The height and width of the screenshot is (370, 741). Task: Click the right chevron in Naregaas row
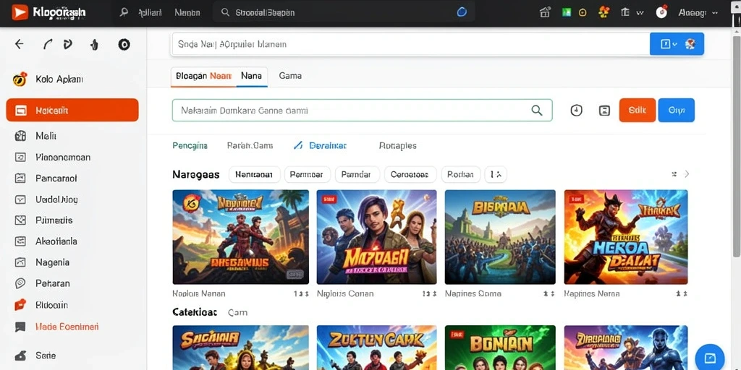click(687, 174)
